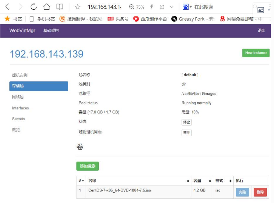Screen dimensions: 274x203
Task: Open the 头条号 bookmark
Action: click(118, 19)
